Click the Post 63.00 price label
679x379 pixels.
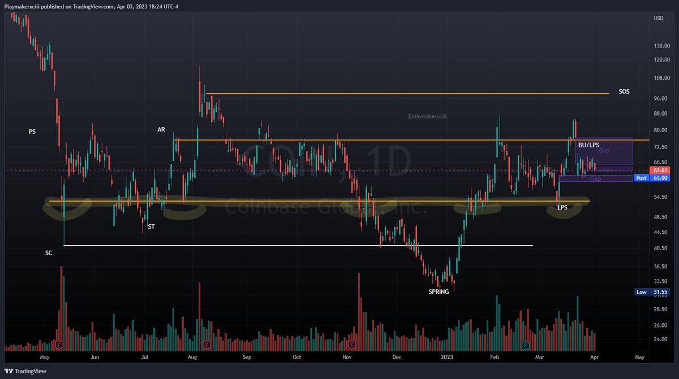click(651, 178)
